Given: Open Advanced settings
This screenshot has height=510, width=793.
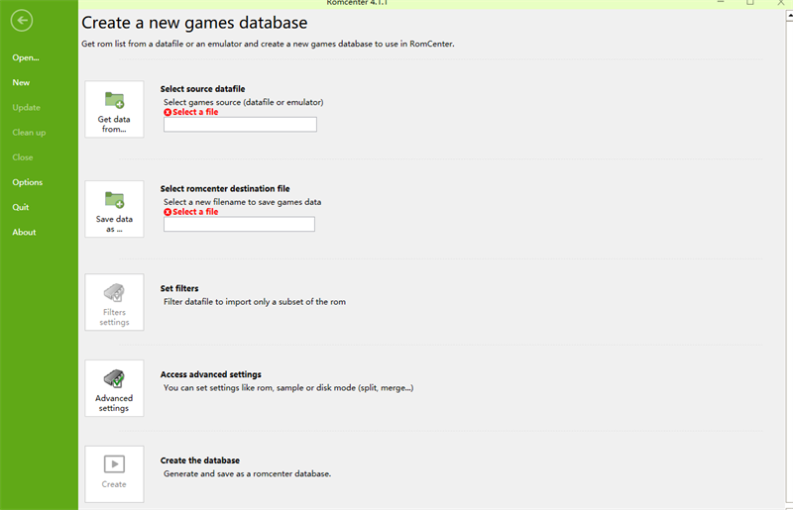Looking at the screenshot, I should [114, 388].
